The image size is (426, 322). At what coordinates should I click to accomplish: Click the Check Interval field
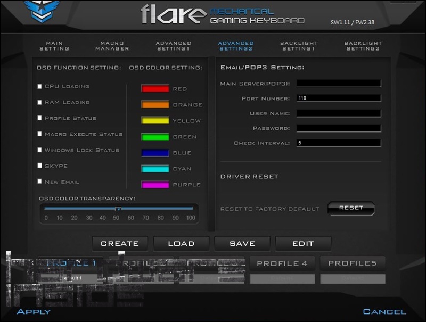pyautogui.click(x=339, y=143)
